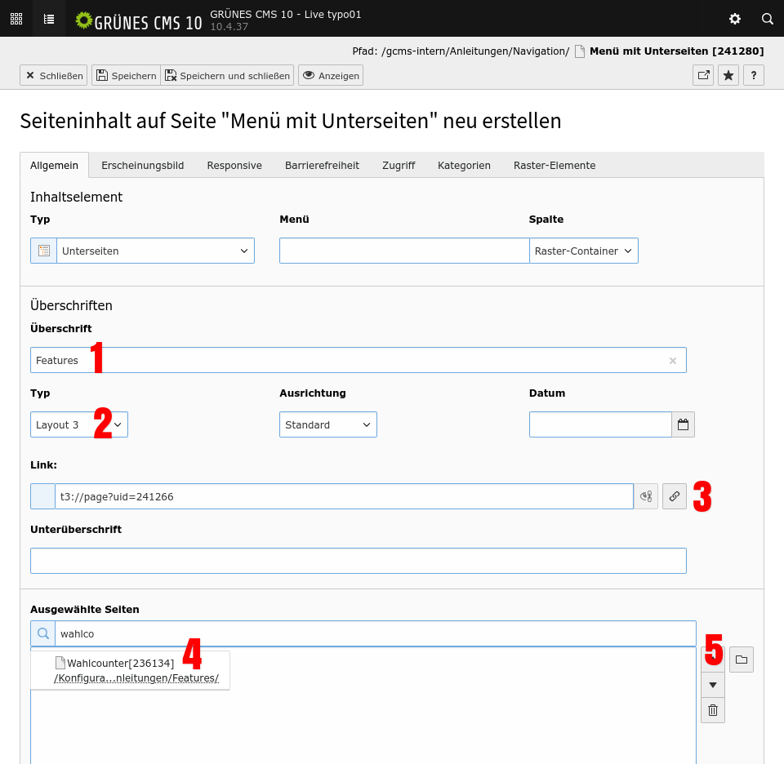Screen dimensions: 784x764
Task: Click the bookmark star icon
Action: [728, 75]
